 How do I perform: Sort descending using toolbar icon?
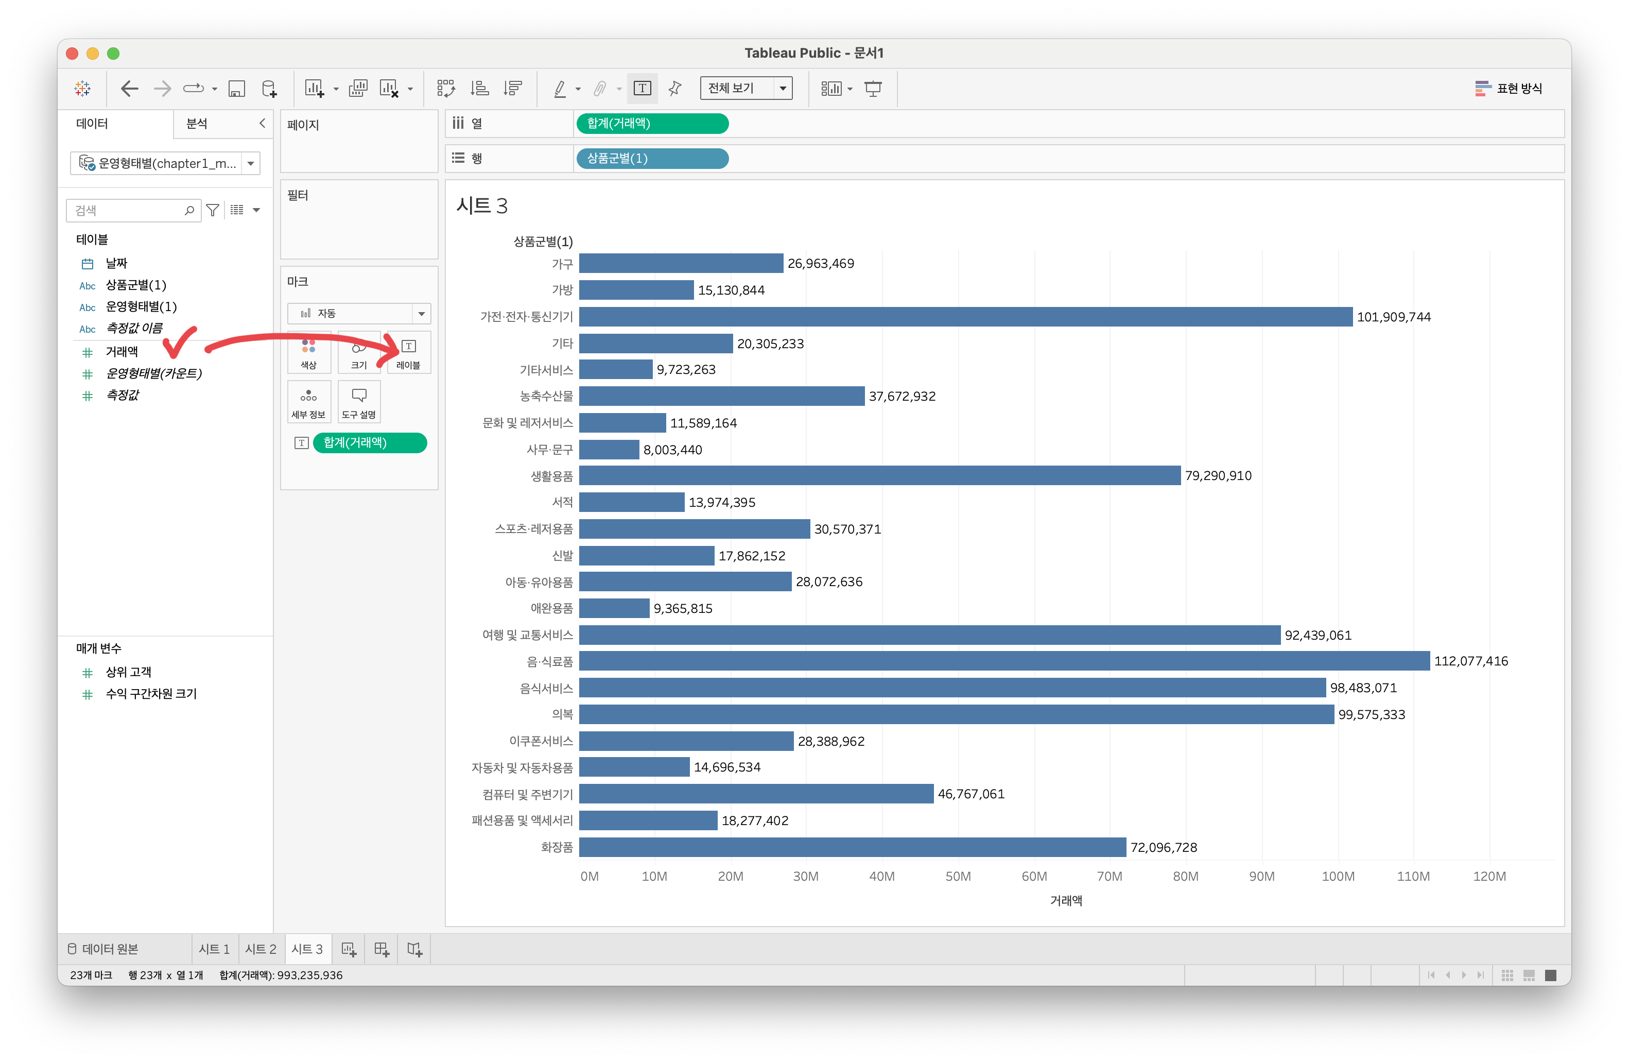click(x=512, y=89)
